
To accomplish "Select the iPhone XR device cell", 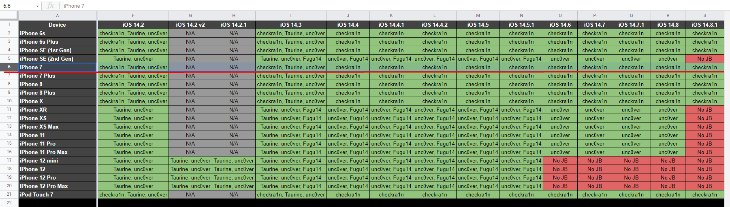I will pyautogui.click(x=58, y=110).
